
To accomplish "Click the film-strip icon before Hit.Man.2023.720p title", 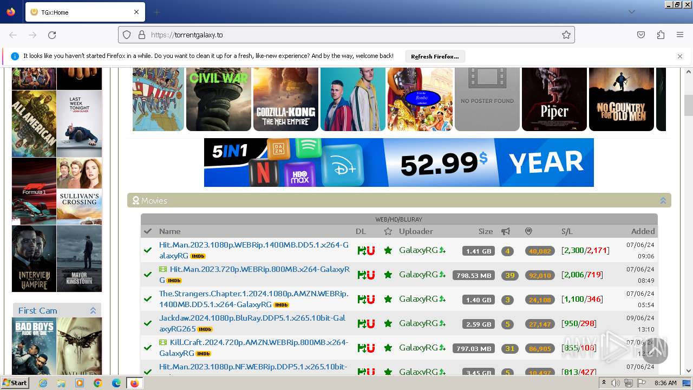I will 163,269.
